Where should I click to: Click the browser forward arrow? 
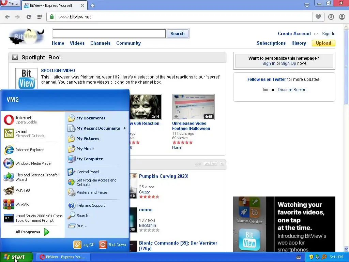[x=18, y=17]
